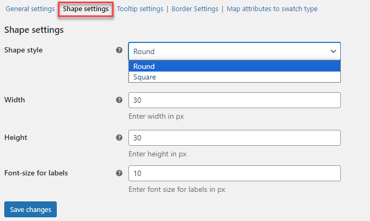Viewport: 370px width, 221px height.
Task: Select the highlighted Shape settings tab
Action: pyautogui.click(x=85, y=9)
